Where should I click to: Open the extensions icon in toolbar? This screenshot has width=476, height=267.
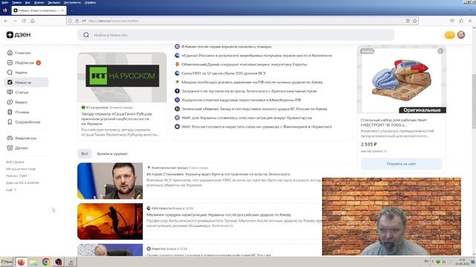461,21
